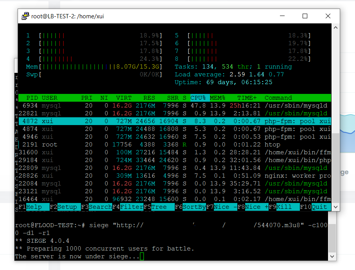
Task: Sort by the MEM% column header
Action: coord(217,98)
